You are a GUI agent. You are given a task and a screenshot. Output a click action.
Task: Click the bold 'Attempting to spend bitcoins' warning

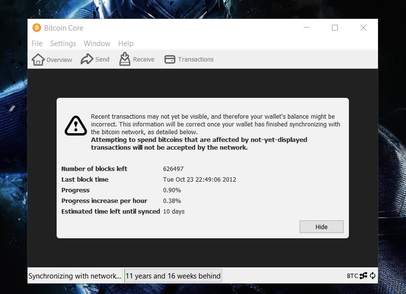pos(199,144)
